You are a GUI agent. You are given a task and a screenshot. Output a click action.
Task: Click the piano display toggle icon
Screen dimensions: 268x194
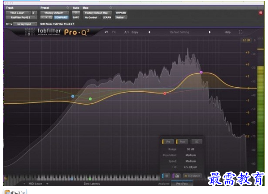6,178
